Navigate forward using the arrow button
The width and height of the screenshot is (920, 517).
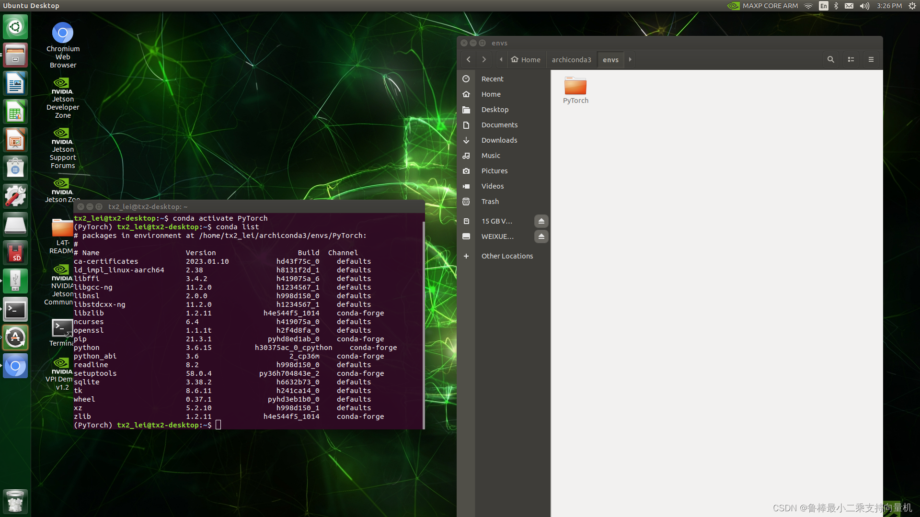pos(483,59)
